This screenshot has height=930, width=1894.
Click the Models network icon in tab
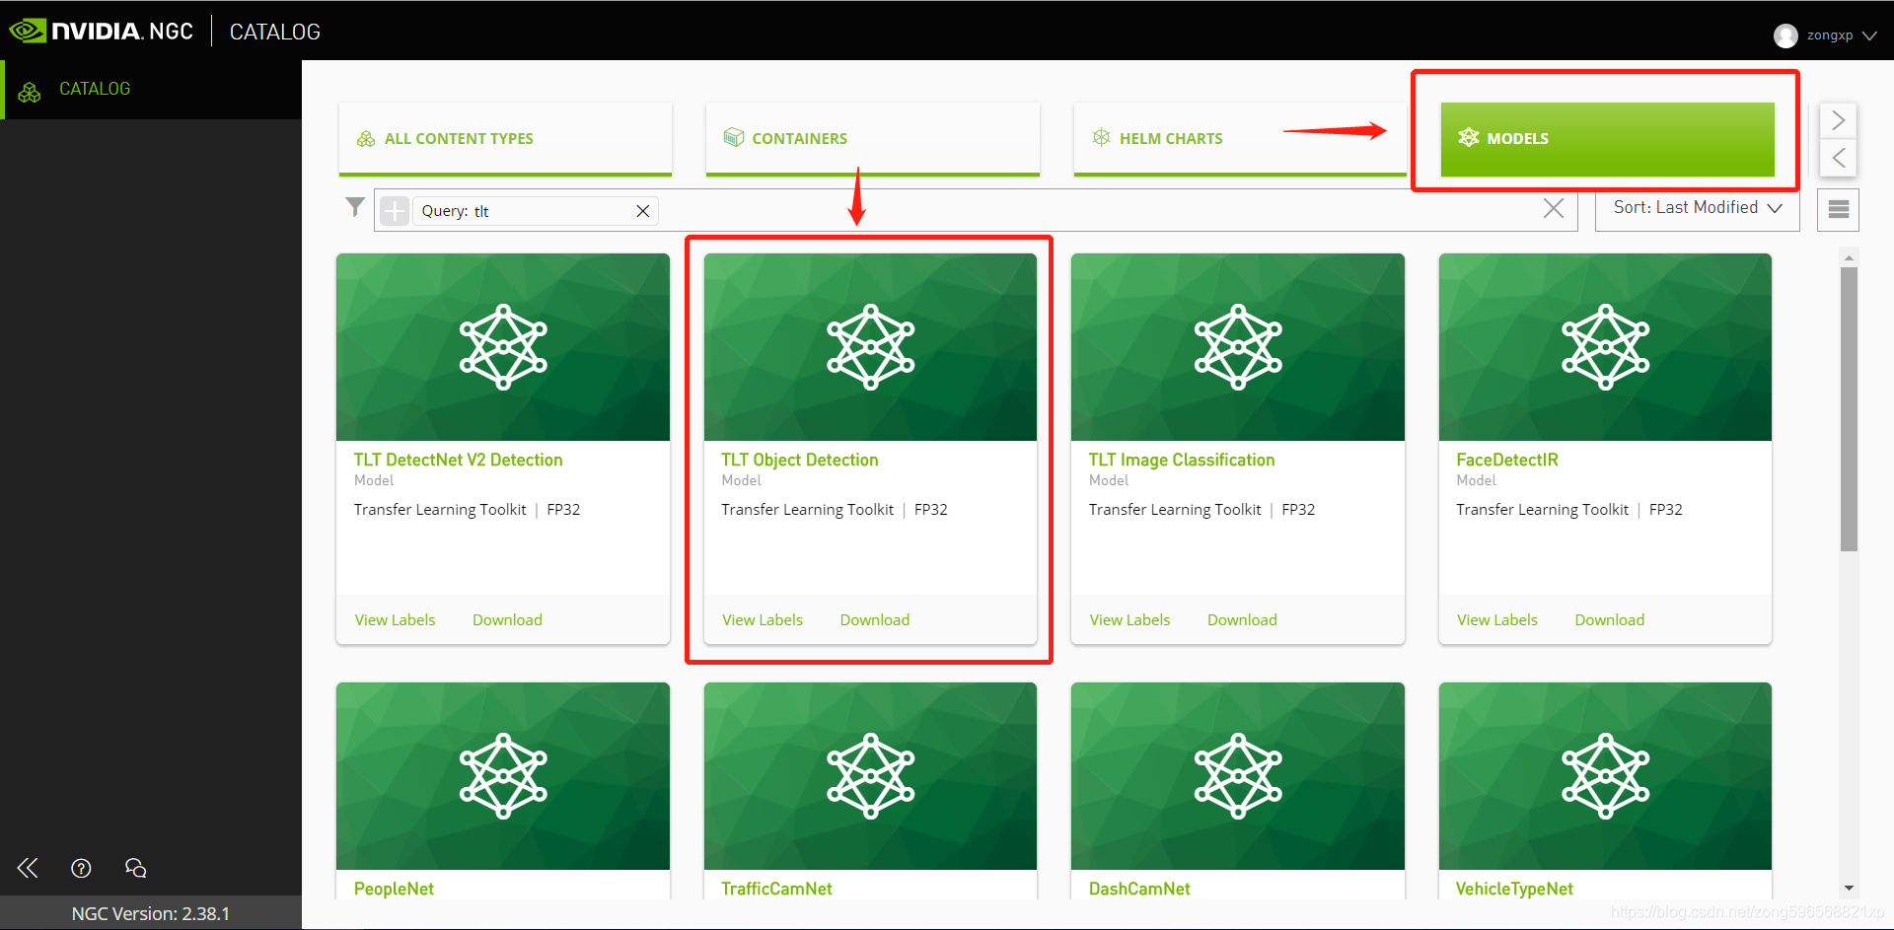coord(1469,137)
